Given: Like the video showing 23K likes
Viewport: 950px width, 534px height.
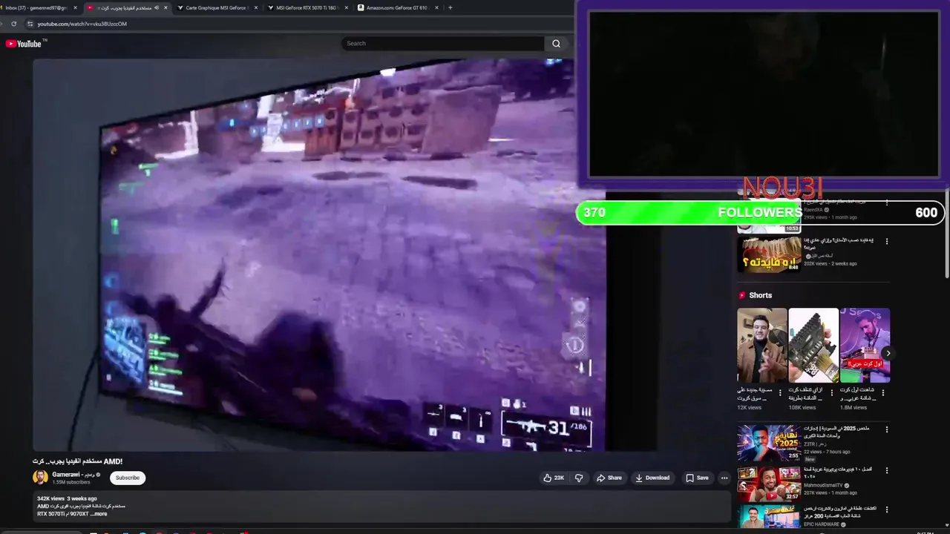Looking at the screenshot, I should 554,478.
